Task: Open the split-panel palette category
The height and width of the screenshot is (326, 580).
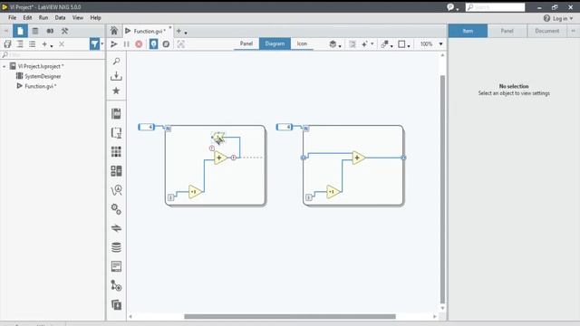Action: click(116, 171)
